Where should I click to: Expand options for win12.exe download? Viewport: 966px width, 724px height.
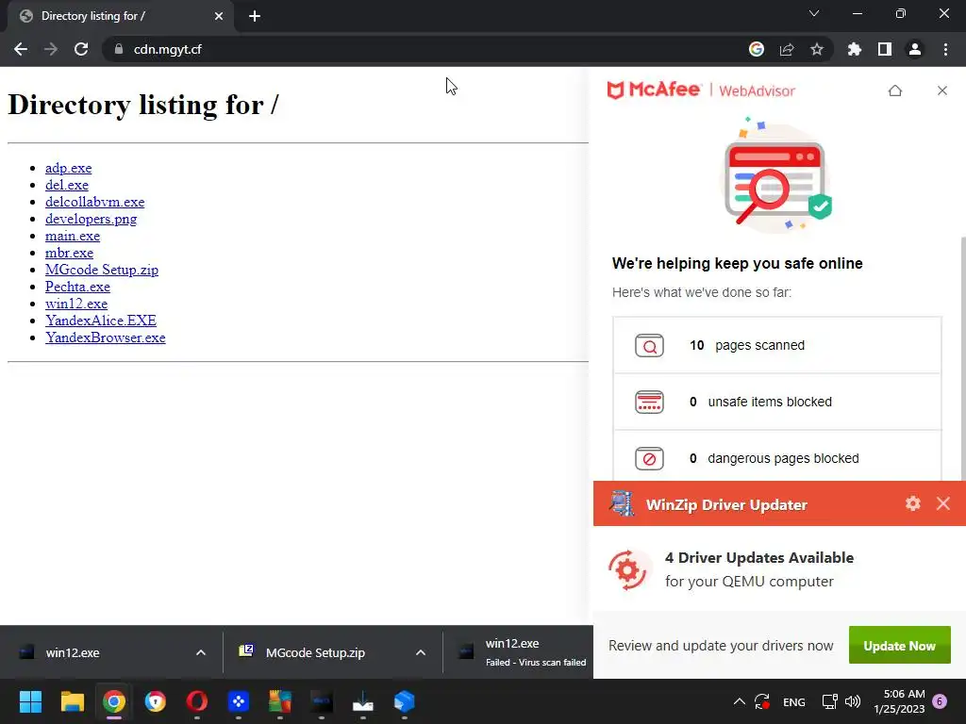(x=201, y=652)
